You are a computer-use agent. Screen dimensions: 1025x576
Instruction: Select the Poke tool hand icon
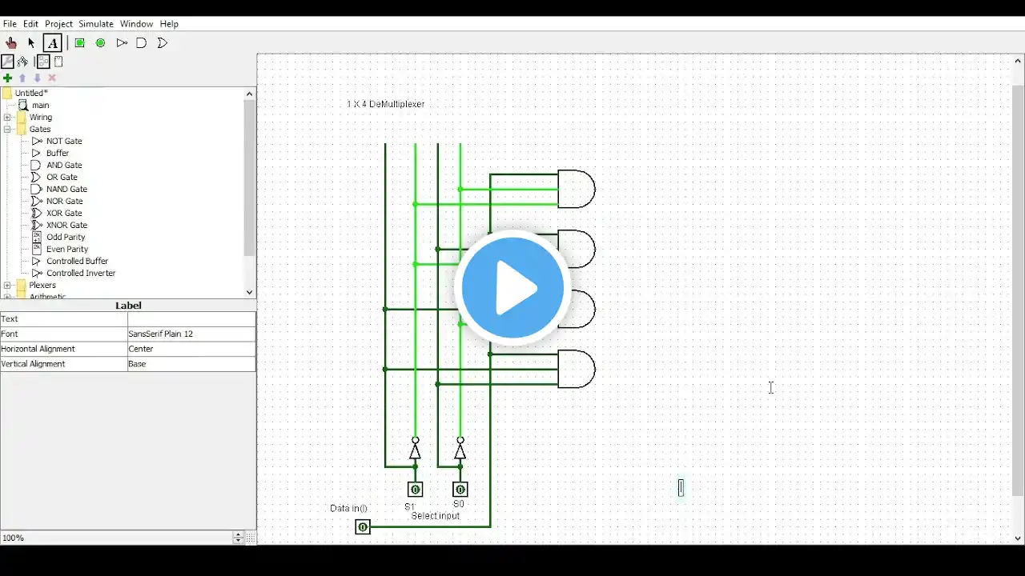pyautogui.click(x=11, y=43)
